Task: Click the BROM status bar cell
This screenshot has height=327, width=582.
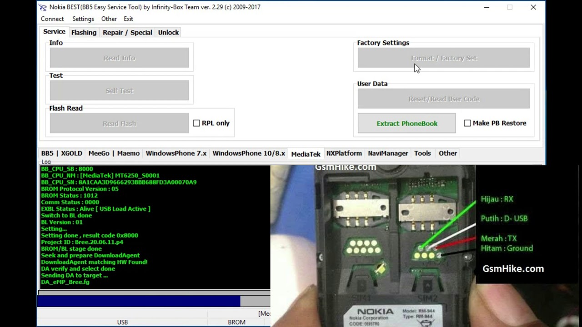Action: [x=236, y=322]
